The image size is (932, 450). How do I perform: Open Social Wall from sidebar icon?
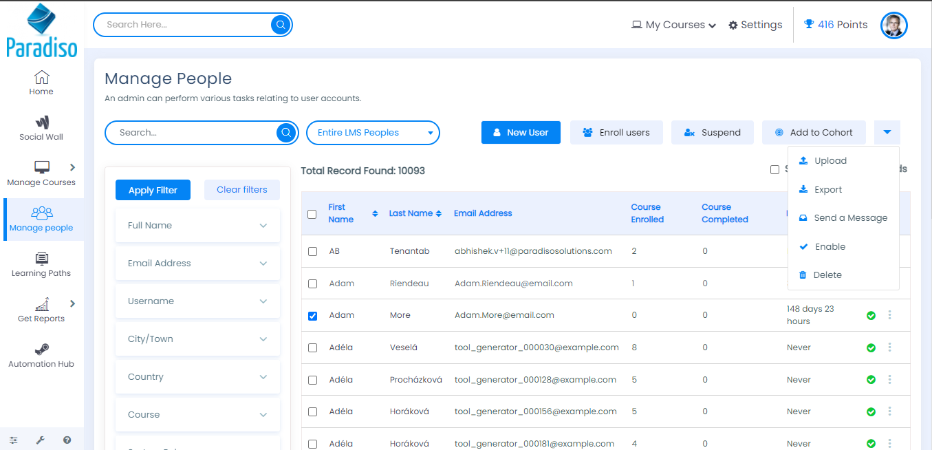[42, 123]
